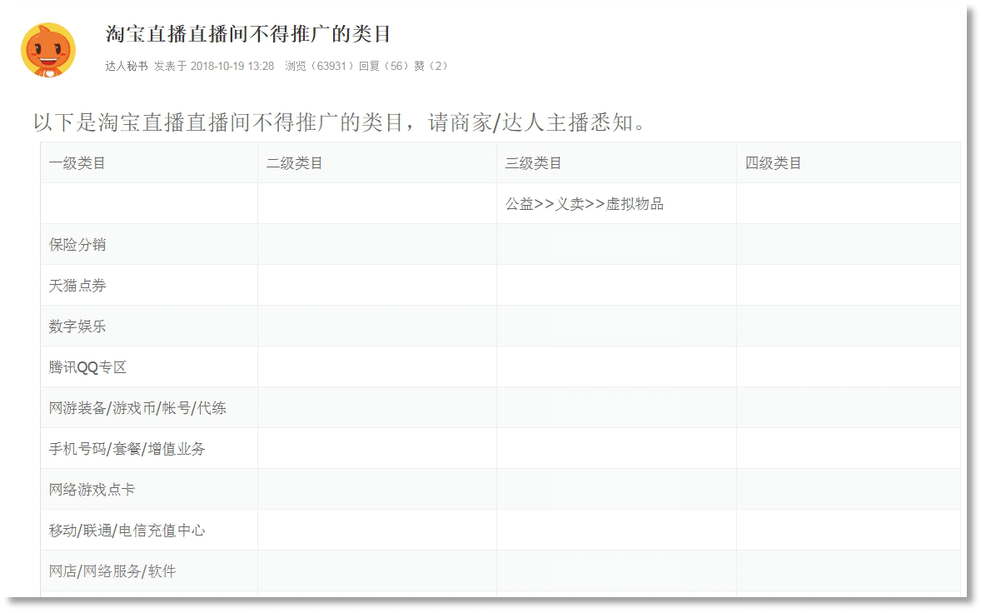This screenshot has height=613, width=981.
Task: Select the 网络游戏点卡 table cell
Action: coord(92,490)
